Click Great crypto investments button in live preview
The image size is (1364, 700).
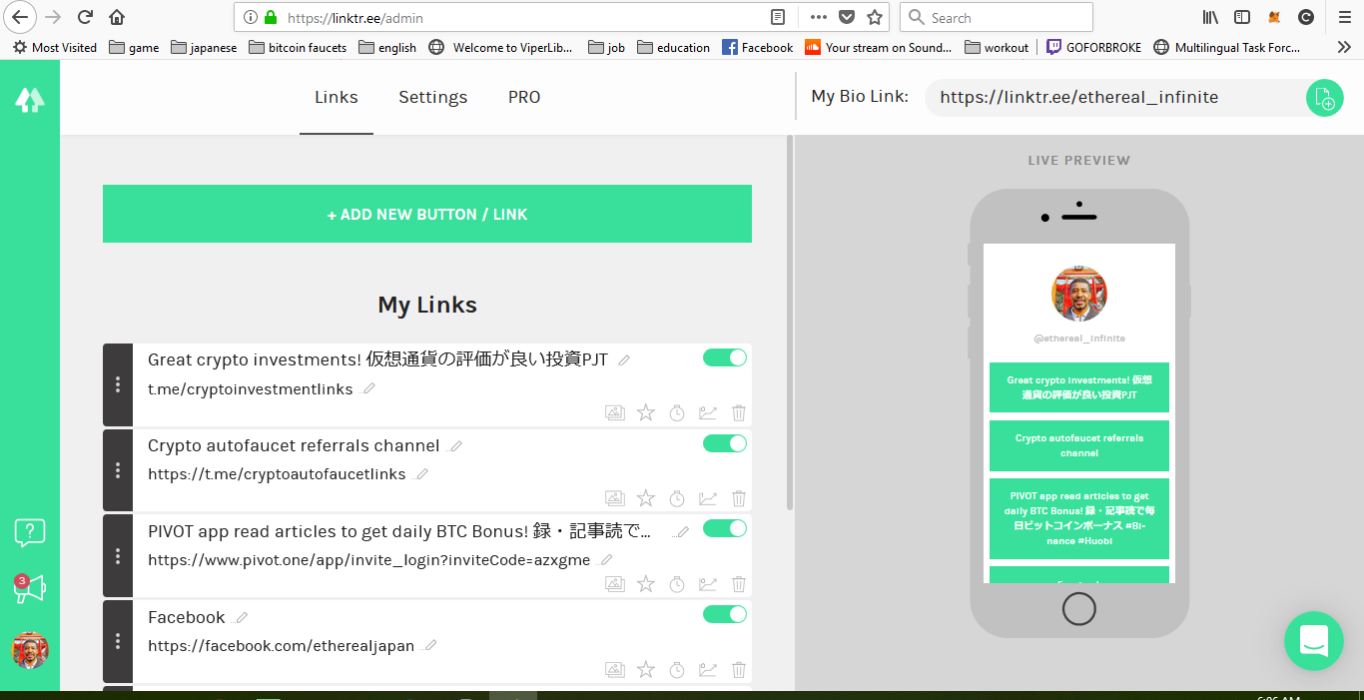coord(1079,387)
